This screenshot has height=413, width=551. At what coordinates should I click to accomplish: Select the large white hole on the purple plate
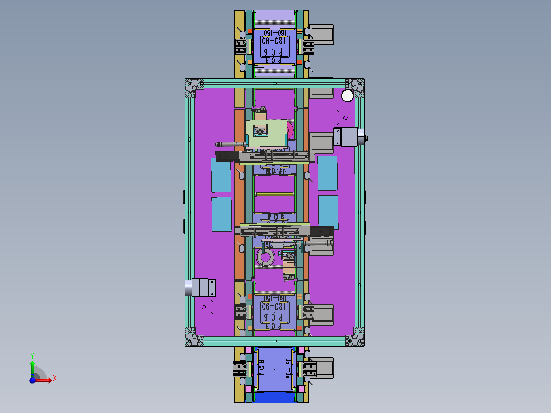pyautogui.click(x=347, y=96)
